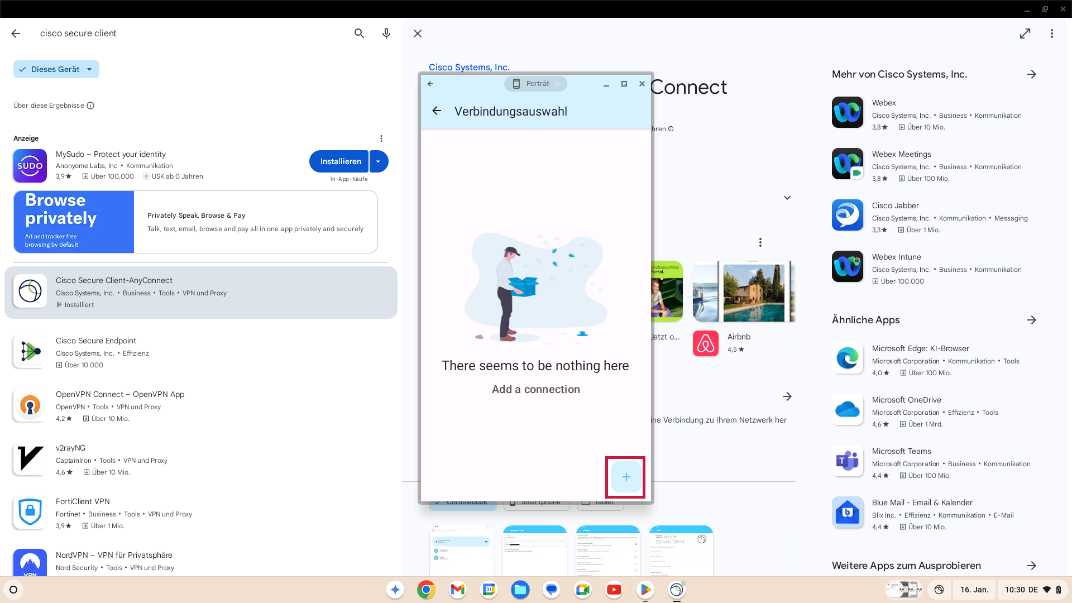The height and width of the screenshot is (603, 1072).
Task: Go back from Verbindungsauswahl screen
Action: [x=437, y=111]
